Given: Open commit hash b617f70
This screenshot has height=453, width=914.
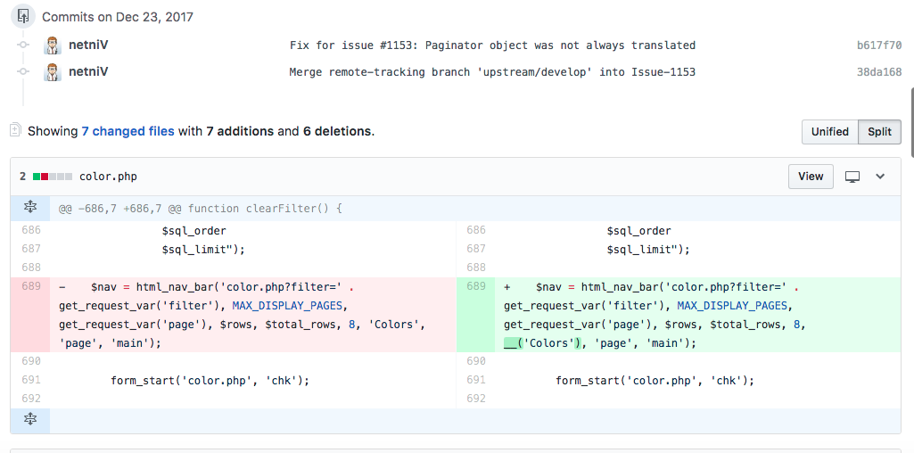Looking at the screenshot, I should [879, 45].
